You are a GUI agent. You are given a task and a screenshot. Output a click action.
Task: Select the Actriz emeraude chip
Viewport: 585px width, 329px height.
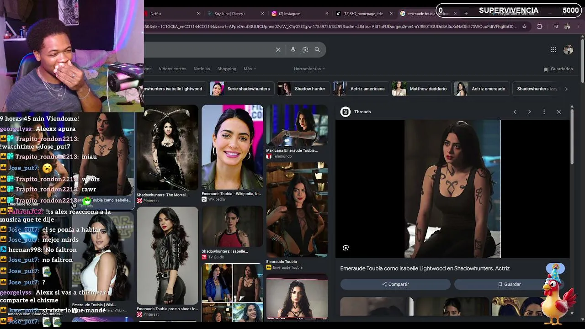pos(481,89)
